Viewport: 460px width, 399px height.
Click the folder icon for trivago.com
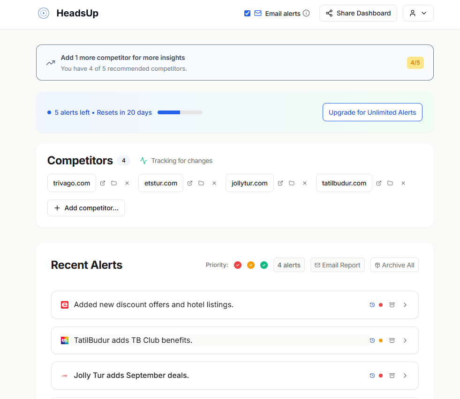click(114, 183)
